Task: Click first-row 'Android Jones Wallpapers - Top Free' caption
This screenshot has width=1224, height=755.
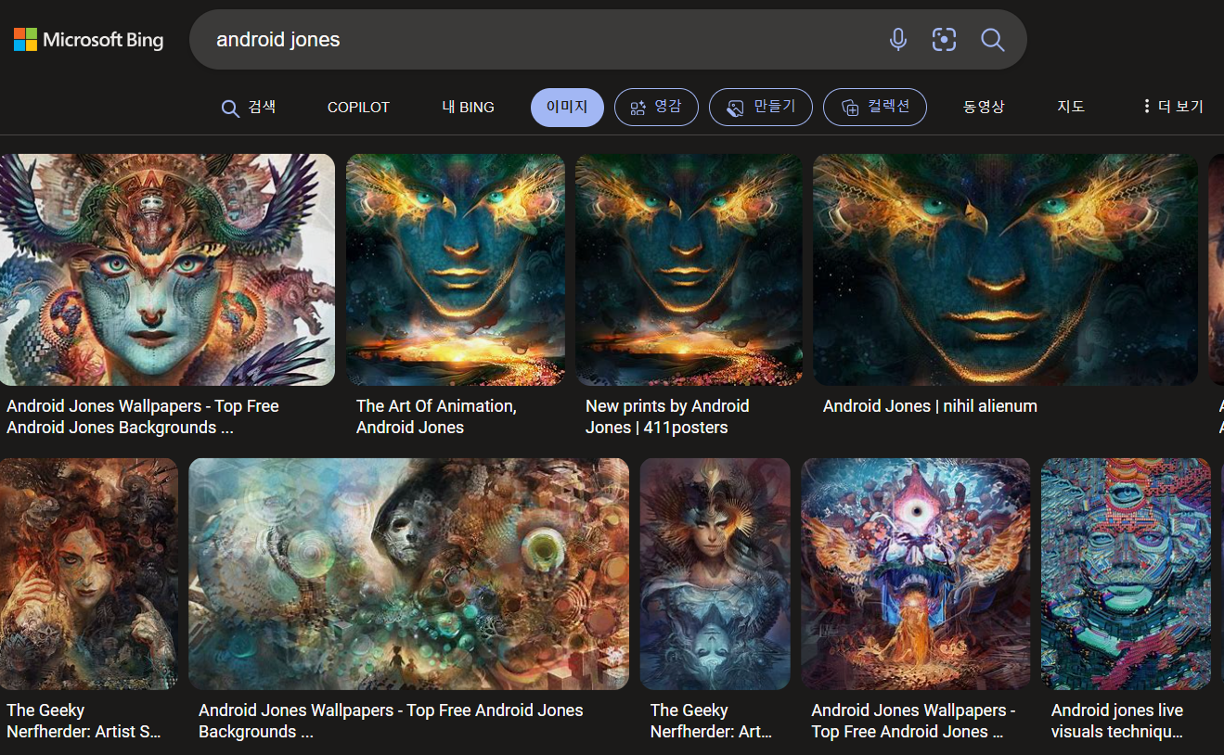Action: (x=143, y=416)
